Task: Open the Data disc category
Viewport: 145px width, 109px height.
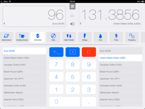Action: click(53, 37)
